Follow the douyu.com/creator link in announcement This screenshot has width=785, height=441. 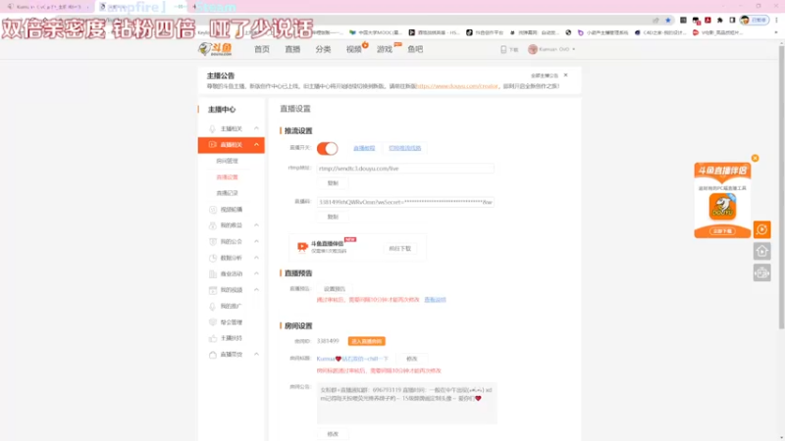(x=457, y=86)
